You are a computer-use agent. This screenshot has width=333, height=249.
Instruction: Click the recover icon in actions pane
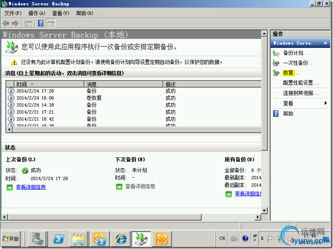(x=276, y=73)
